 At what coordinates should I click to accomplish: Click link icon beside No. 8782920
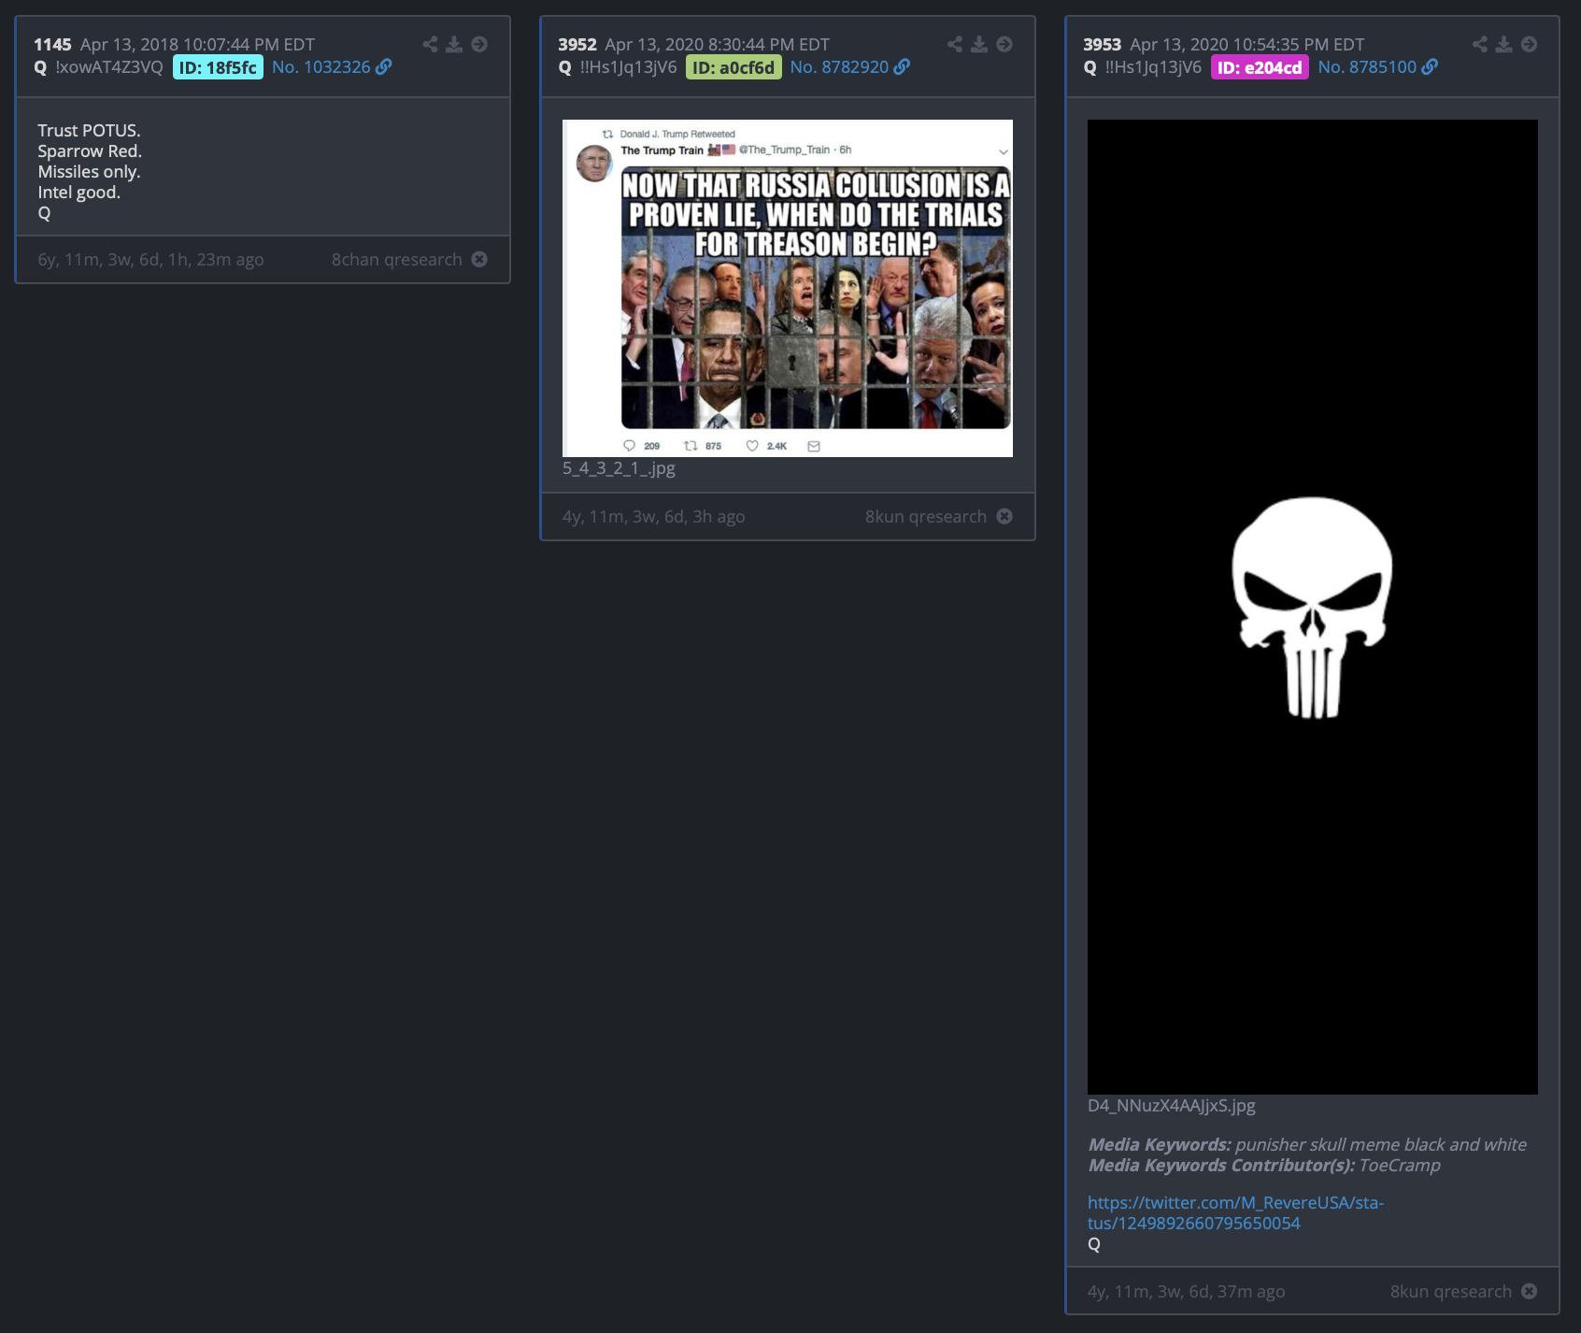click(x=902, y=66)
